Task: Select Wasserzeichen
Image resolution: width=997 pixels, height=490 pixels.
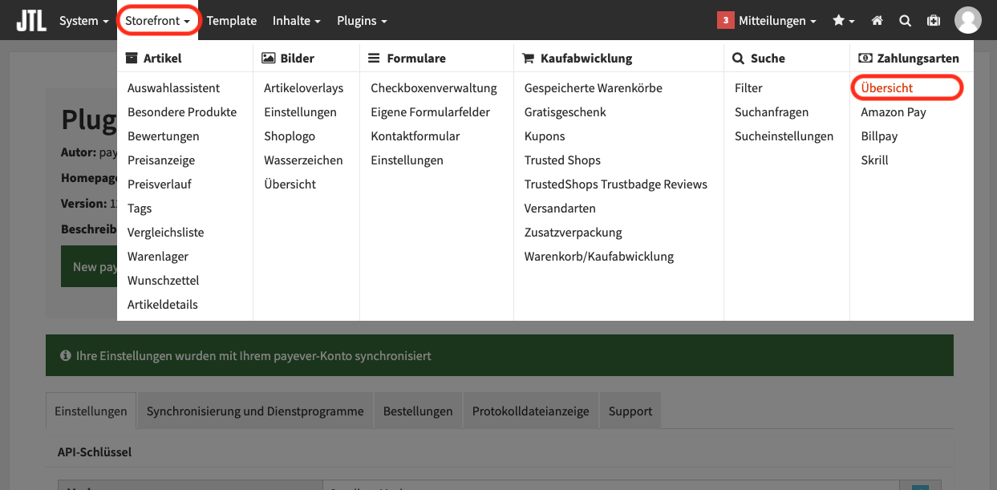Action: click(x=303, y=160)
